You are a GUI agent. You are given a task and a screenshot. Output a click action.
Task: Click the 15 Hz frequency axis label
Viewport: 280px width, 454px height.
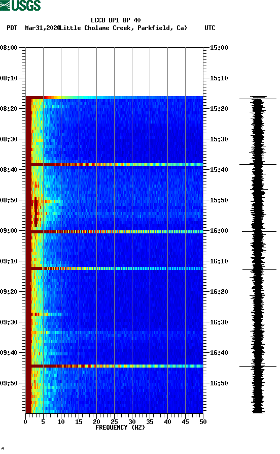click(79, 422)
